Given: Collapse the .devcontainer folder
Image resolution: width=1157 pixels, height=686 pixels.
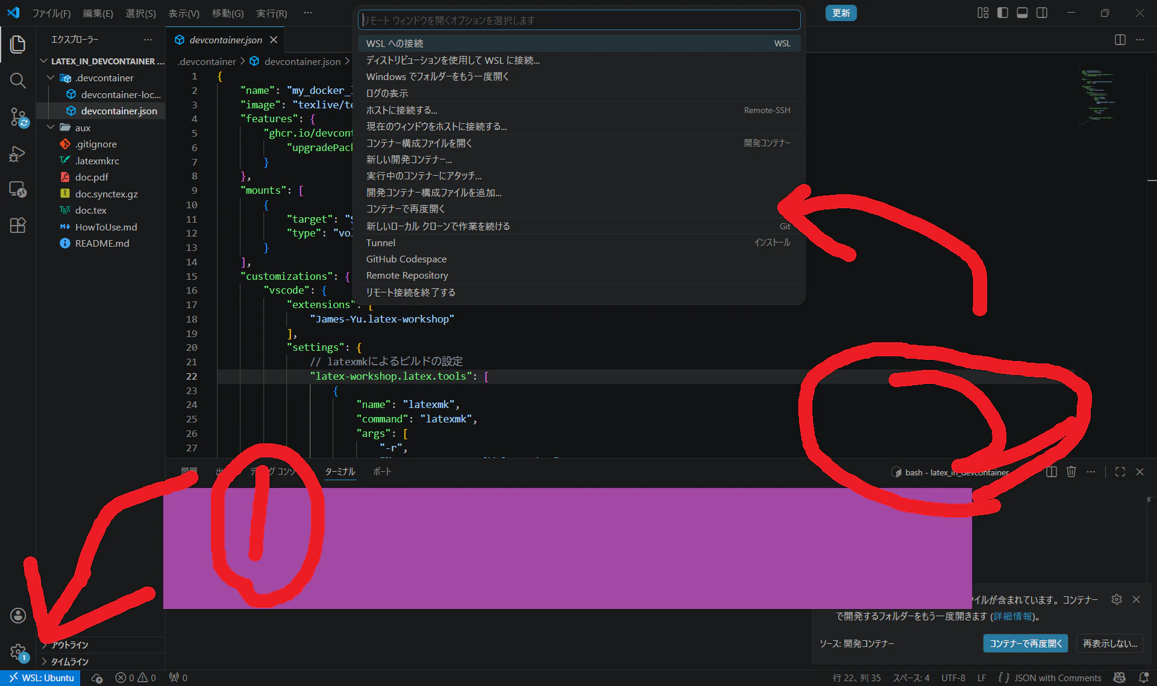Looking at the screenshot, I should (x=100, y=78).
